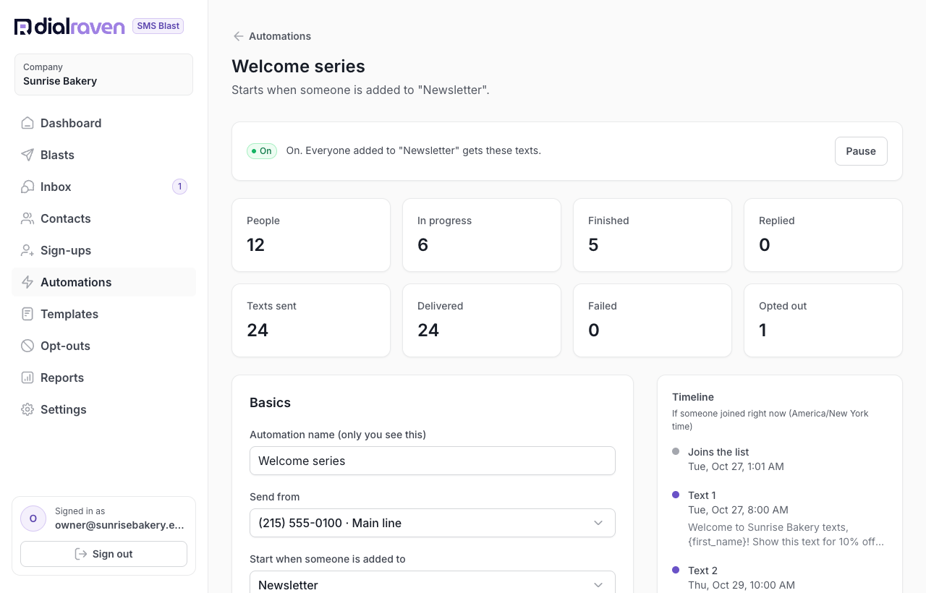Open the Templates page

point(103,314)
